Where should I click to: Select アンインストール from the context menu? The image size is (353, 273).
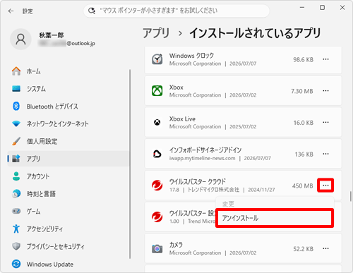(x=275, y=218)
